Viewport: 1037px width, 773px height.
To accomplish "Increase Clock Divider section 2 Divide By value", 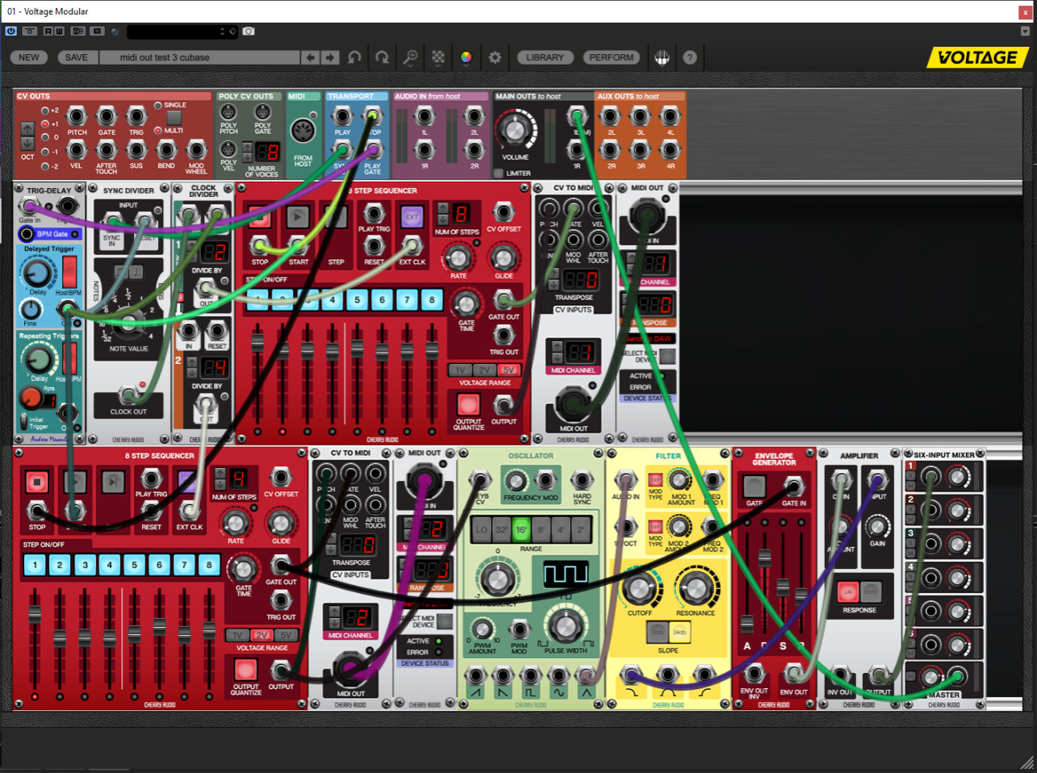I will (192, 364).
